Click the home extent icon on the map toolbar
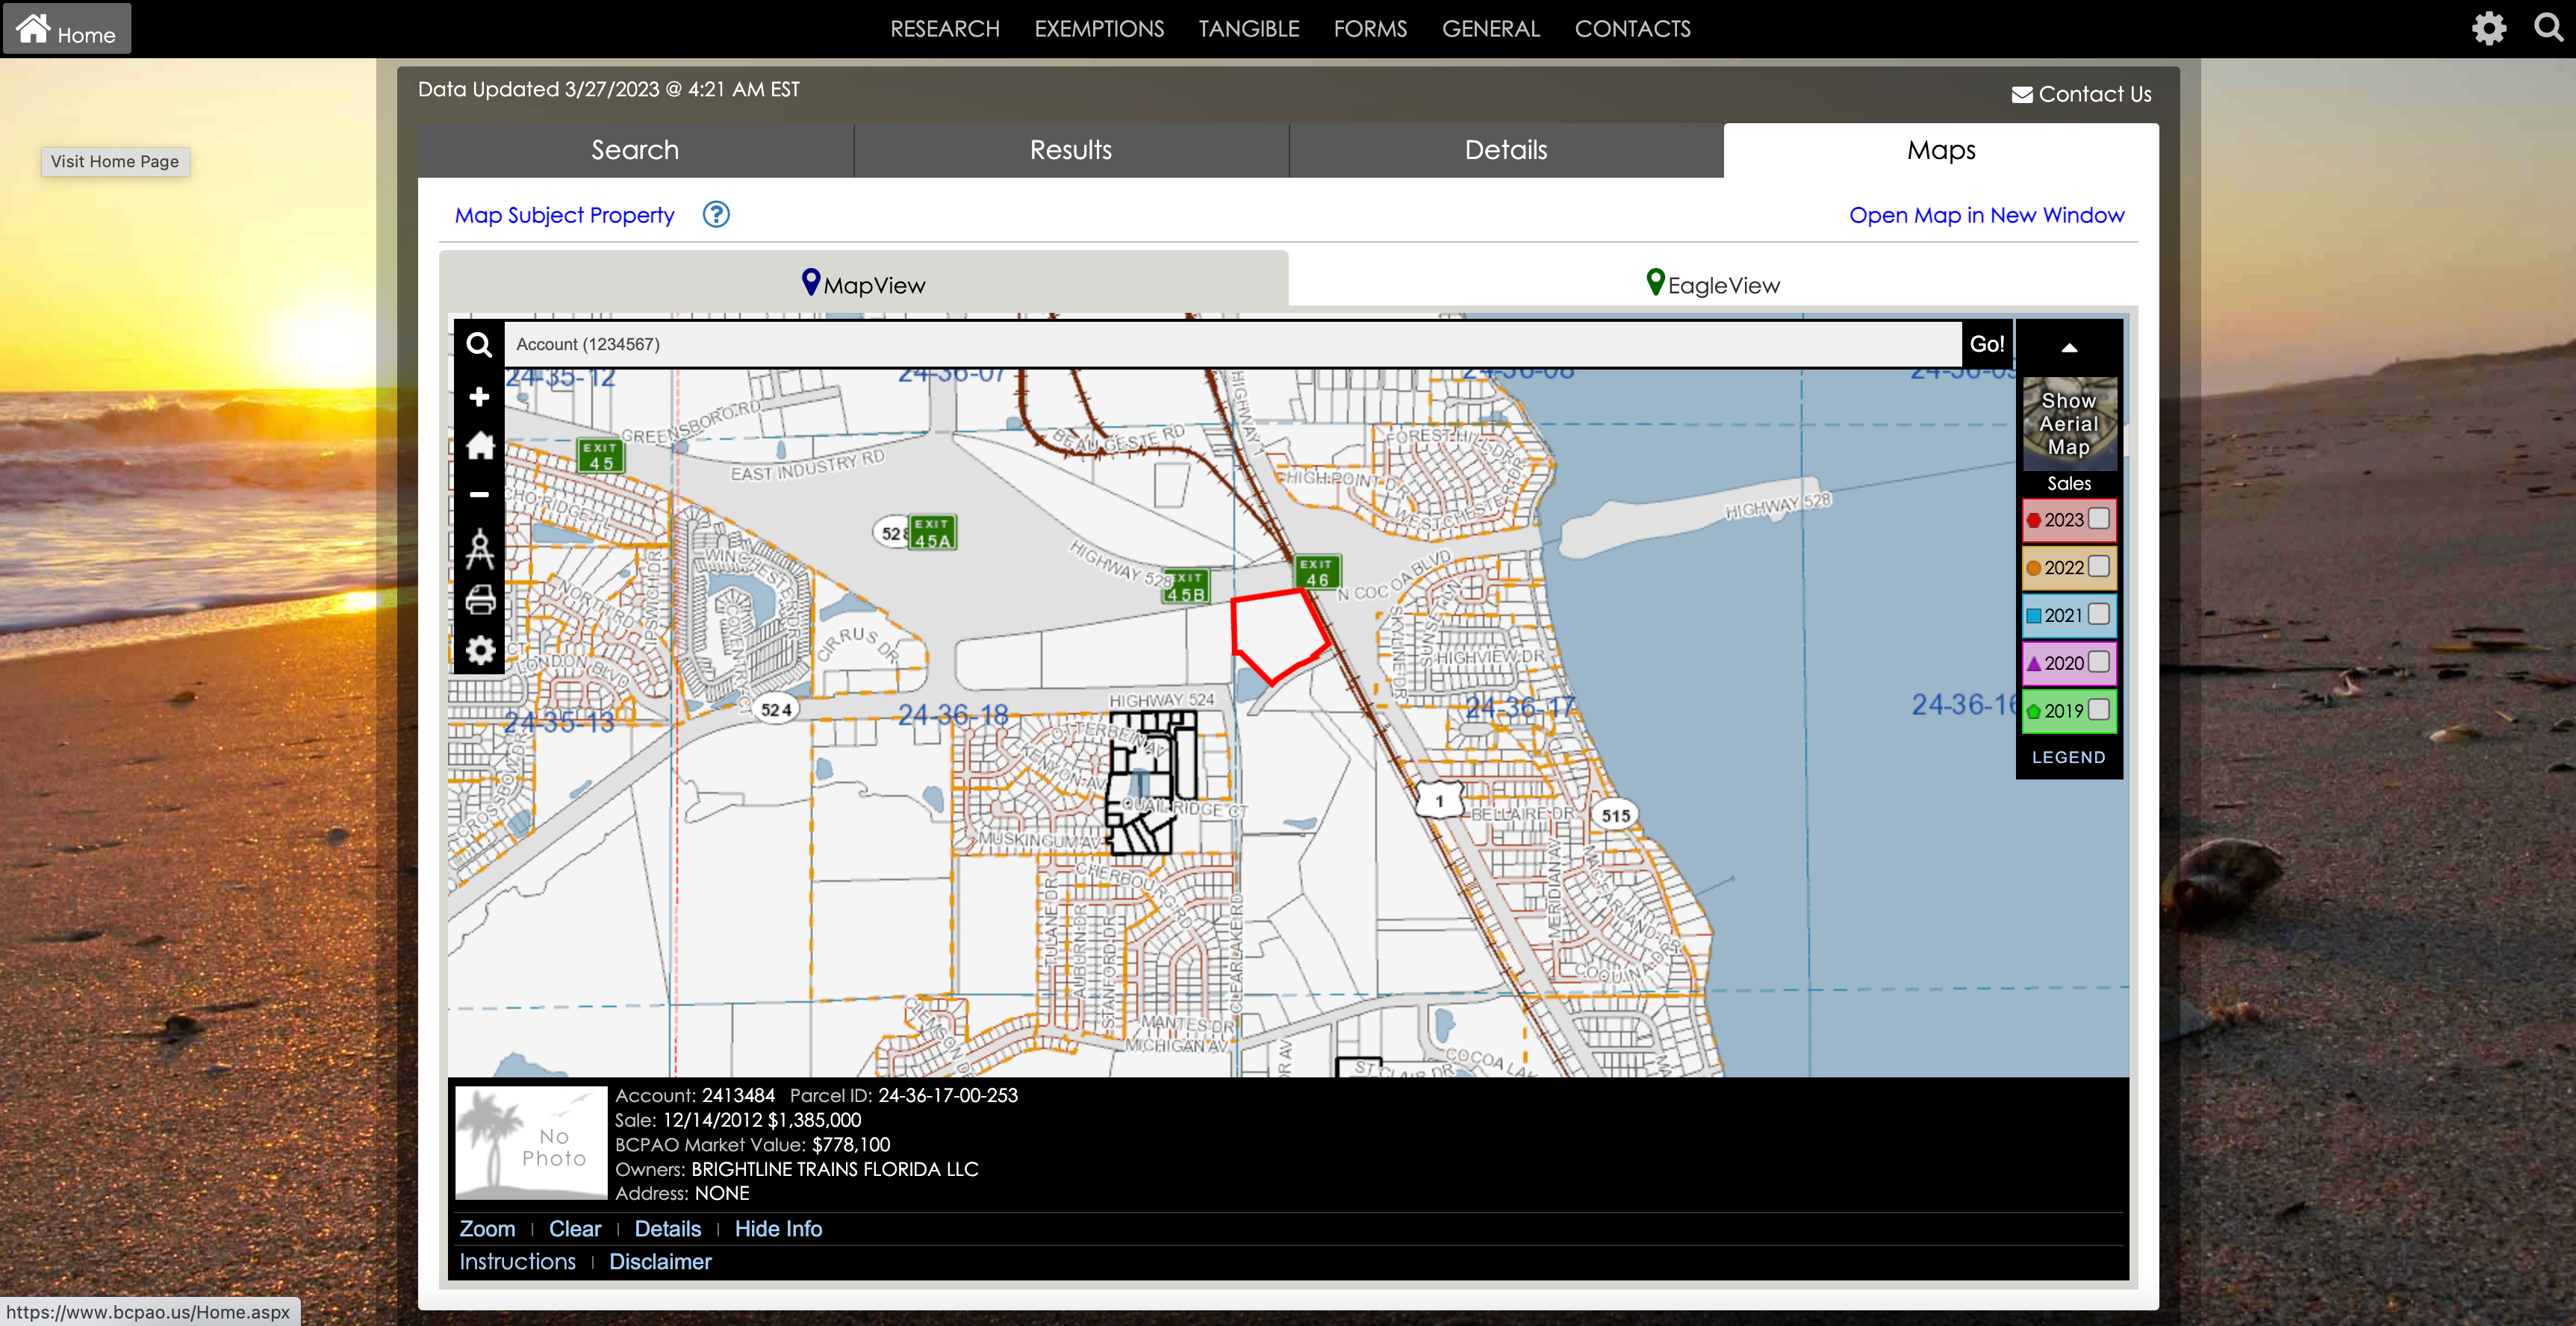The width and height of the screenshot is (2576, 1326). point(479,446)
